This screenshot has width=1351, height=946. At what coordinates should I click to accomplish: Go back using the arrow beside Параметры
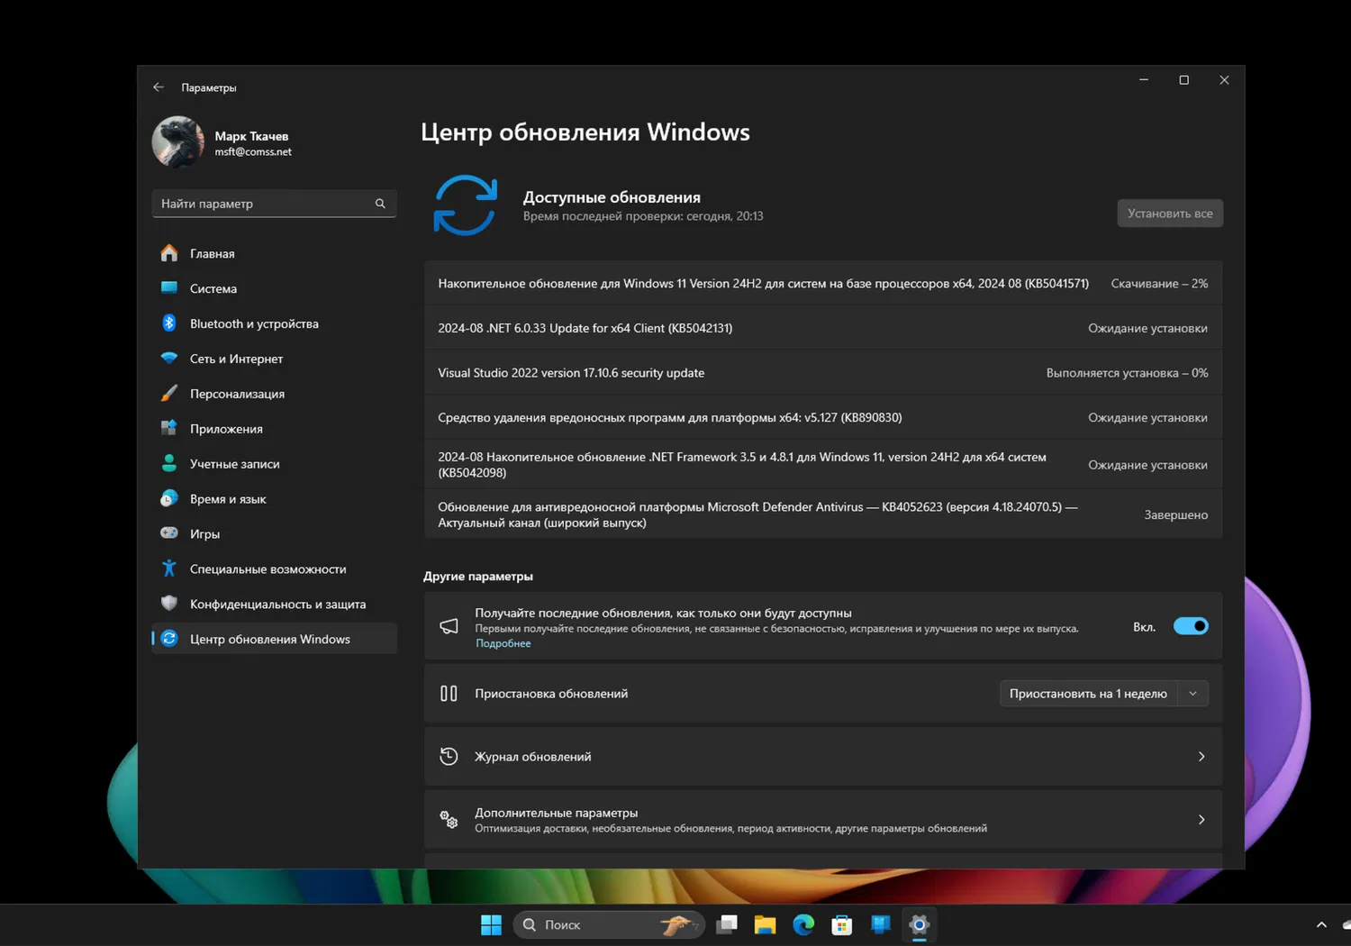click(159, 87)
